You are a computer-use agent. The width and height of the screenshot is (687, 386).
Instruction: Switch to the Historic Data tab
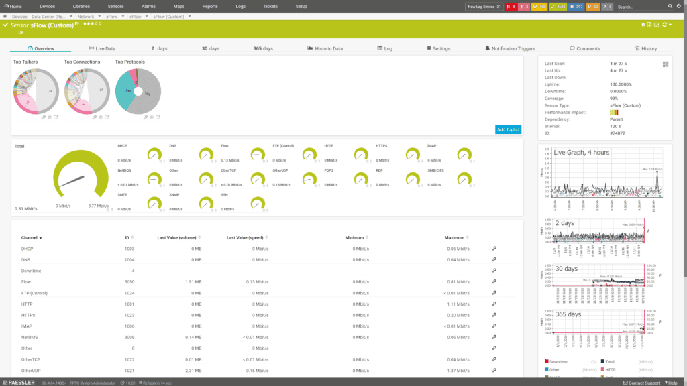(325, 48)
